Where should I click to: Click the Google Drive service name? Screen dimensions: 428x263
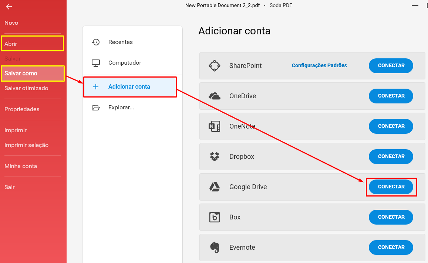pyautogui.click(x=248, y=187)
